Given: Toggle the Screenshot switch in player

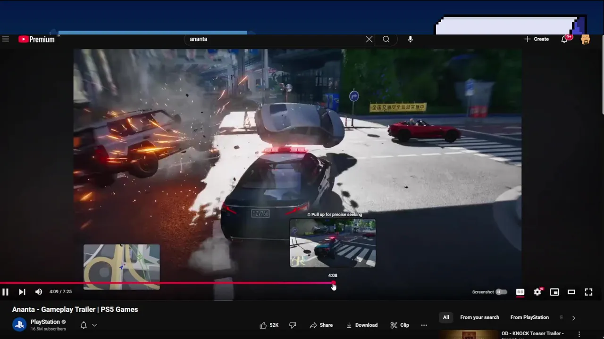Looking at the screenshot, I should [501, 292].
